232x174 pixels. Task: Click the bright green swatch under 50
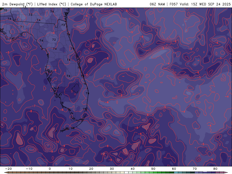click(155, 173)
